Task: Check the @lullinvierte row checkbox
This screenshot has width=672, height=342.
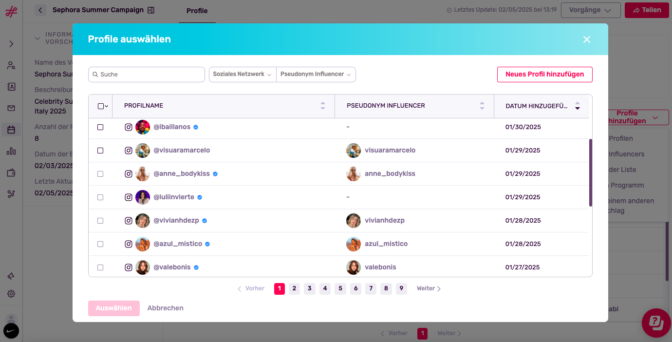Action: pyautogui.click(x=100, y=197)
